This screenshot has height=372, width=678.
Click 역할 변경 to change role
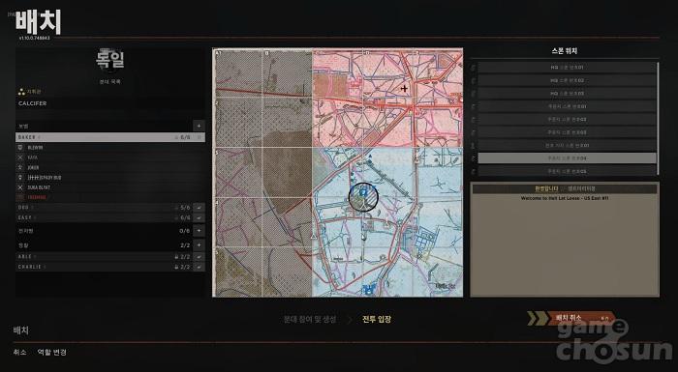click(x=52, y=352)
